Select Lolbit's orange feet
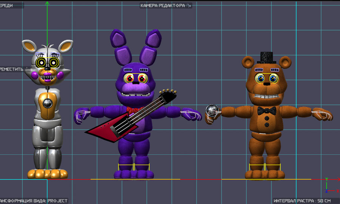Image resolution: width=340 pixels, height=204 pixels. pos(48,174)
